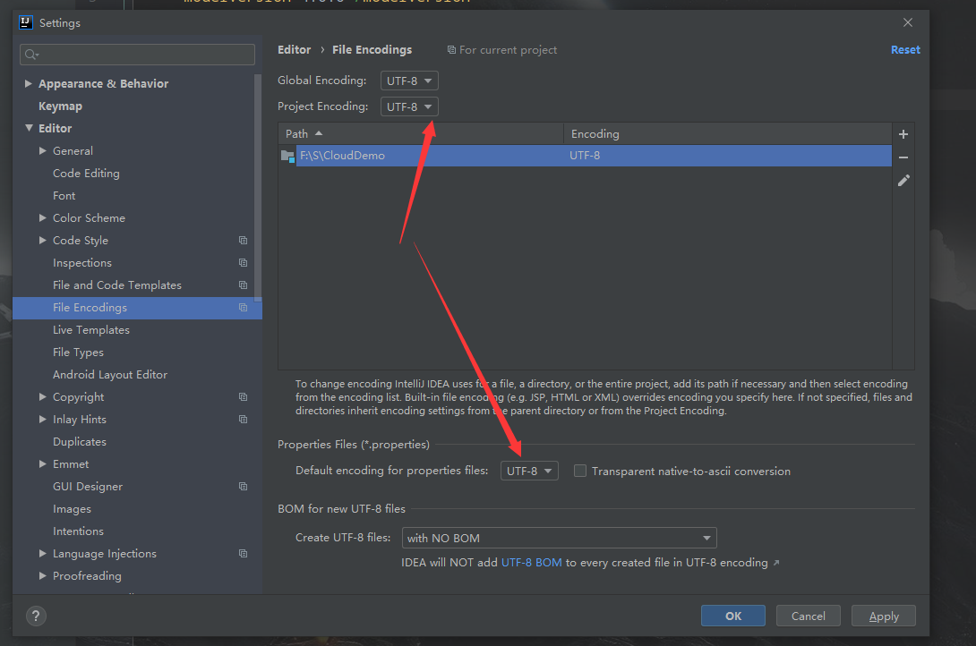Click the Language Injections project icon
This screenshot has width=976, height=646.
point(244,554)
